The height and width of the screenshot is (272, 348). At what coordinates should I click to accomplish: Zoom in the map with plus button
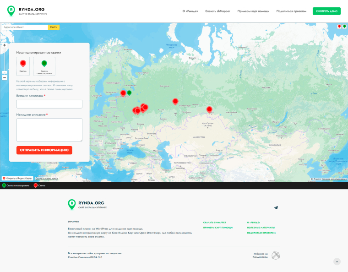click(x=5, y=45)
